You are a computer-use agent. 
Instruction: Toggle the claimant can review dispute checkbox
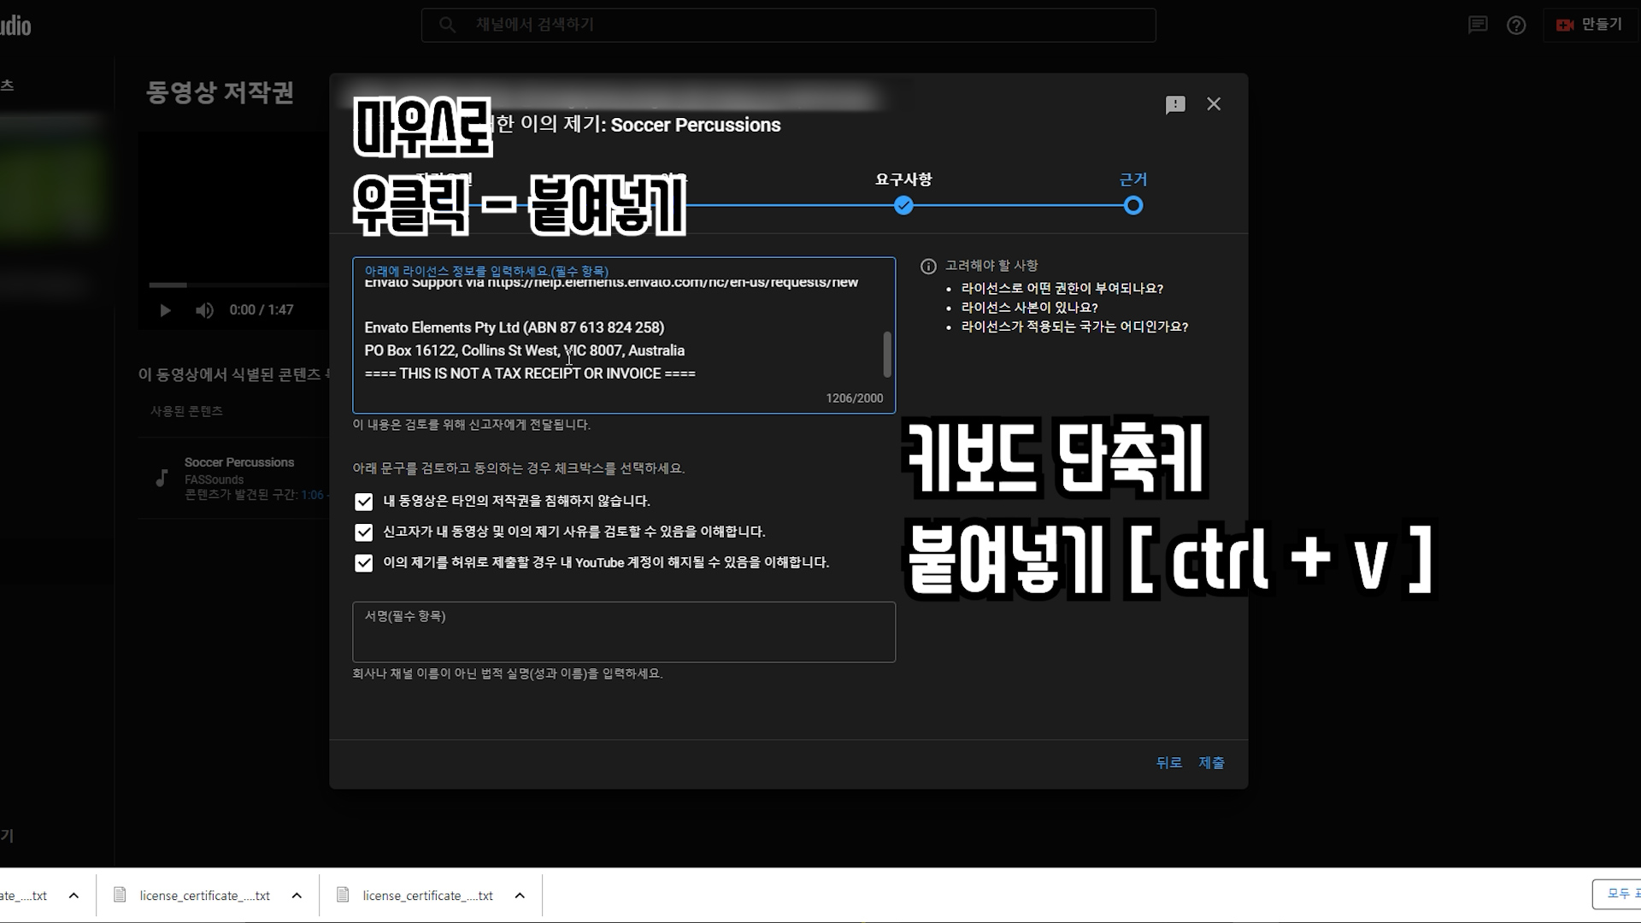[x=364, y=532]
